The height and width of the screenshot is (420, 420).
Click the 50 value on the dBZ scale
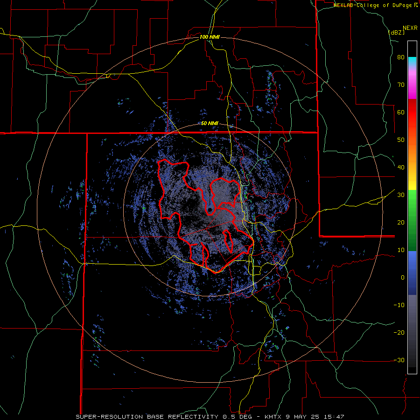point(401,140)
